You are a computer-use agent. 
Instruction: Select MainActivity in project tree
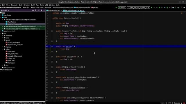click(x=12, y=22)
